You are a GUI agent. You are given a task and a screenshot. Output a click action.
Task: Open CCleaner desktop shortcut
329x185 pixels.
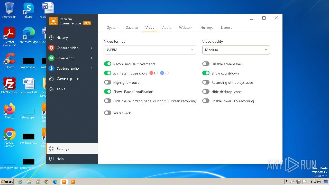[9, 60]
